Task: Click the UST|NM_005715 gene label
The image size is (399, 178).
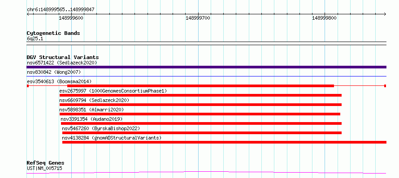Action: coord(44,168)
